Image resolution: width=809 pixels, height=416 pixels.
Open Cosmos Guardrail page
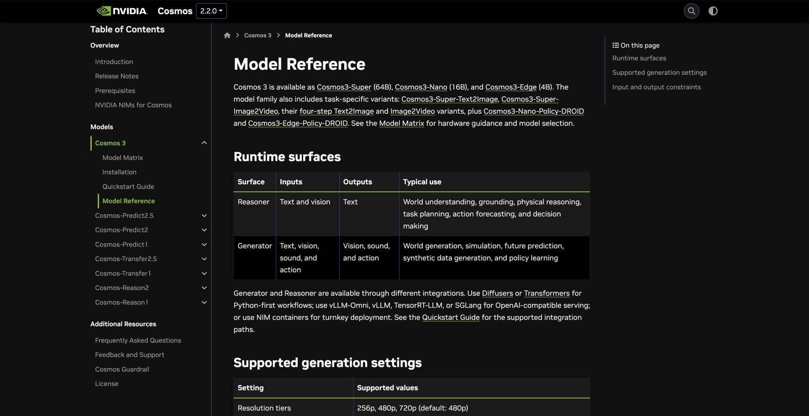point(122,369)
